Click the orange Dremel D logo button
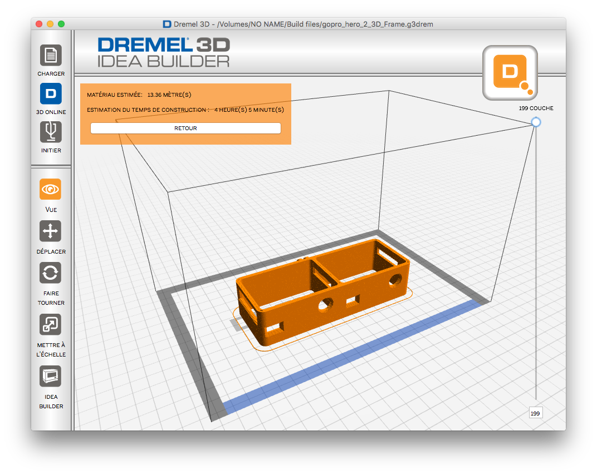Image resolution: width=597 pixels, height=475 pixels. tap(510, 73)
